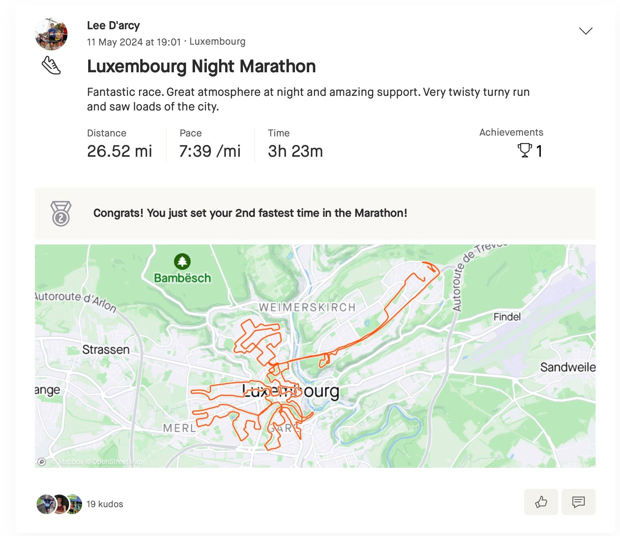
Task: Click the trophy achievements icon
Action: [525, 151]
